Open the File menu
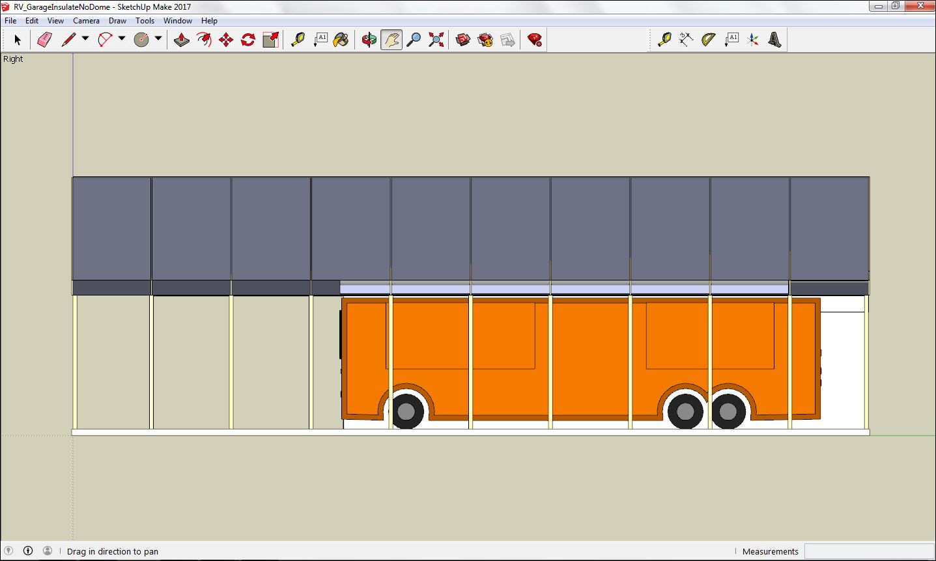The image size is (936, 561). click(10, 21)
